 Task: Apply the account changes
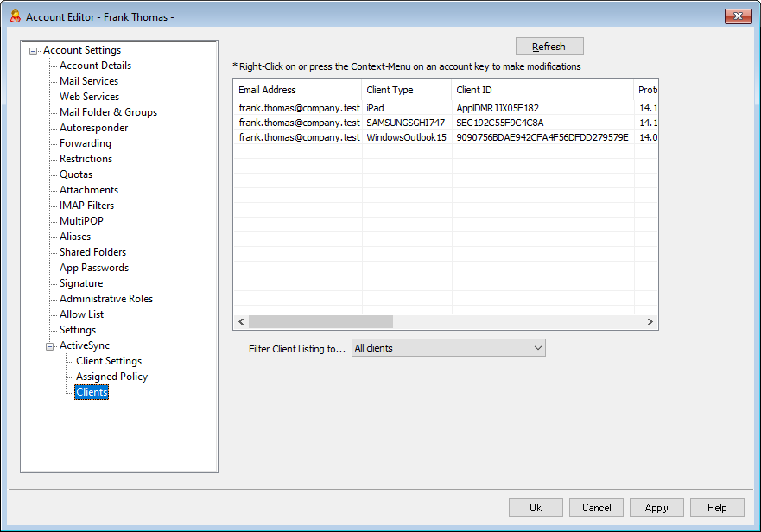(656, 508)
